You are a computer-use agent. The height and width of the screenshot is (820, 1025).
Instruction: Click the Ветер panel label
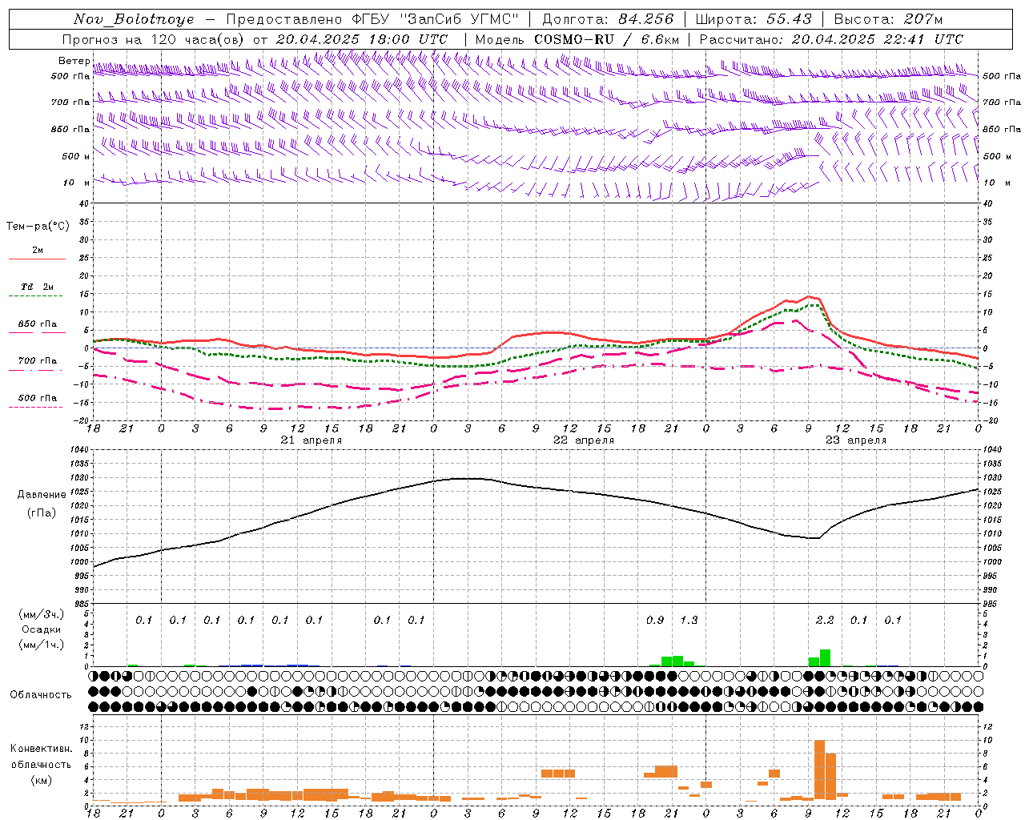(74, 61)
